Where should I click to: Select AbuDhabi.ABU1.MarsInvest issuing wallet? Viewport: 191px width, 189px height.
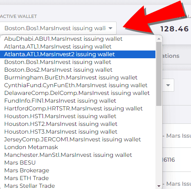click(x=78, y=39)
